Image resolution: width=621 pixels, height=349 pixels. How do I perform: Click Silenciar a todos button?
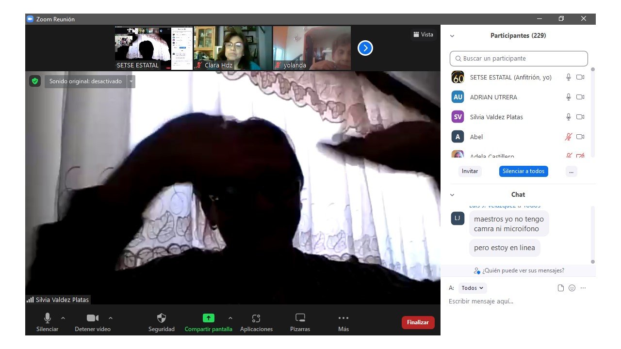click(523, 171)
